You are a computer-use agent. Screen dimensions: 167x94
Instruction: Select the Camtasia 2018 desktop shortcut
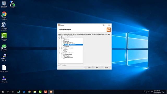4,37
